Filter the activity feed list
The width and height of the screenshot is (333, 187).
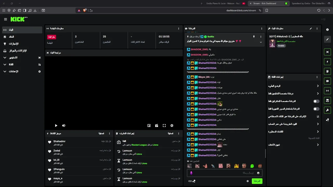(x=101, y=133)
